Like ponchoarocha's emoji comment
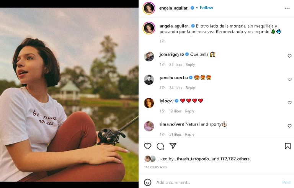The height and width of the screenshot is (188, 294). click(289, 79)
